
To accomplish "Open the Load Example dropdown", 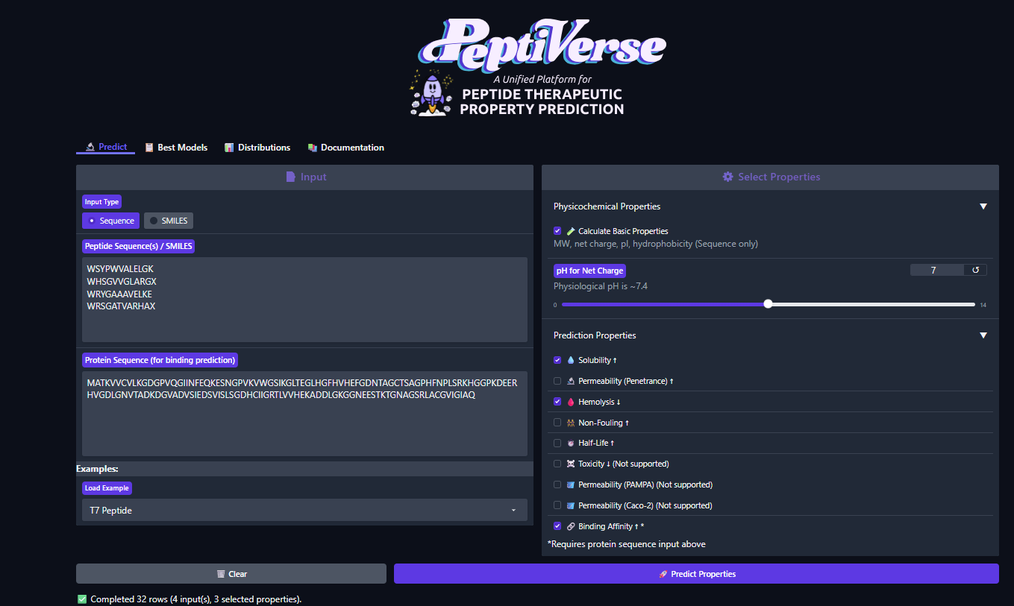I will 304,511.
